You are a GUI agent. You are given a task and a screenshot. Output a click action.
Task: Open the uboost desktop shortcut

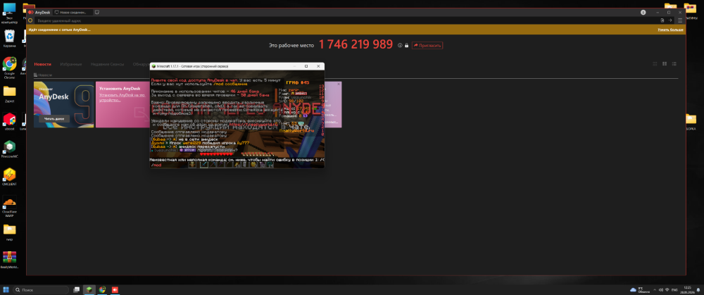9,121
